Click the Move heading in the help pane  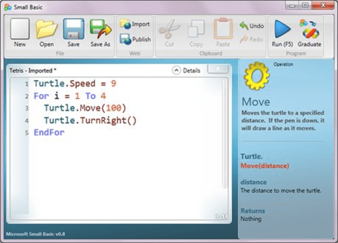[256, 101]
